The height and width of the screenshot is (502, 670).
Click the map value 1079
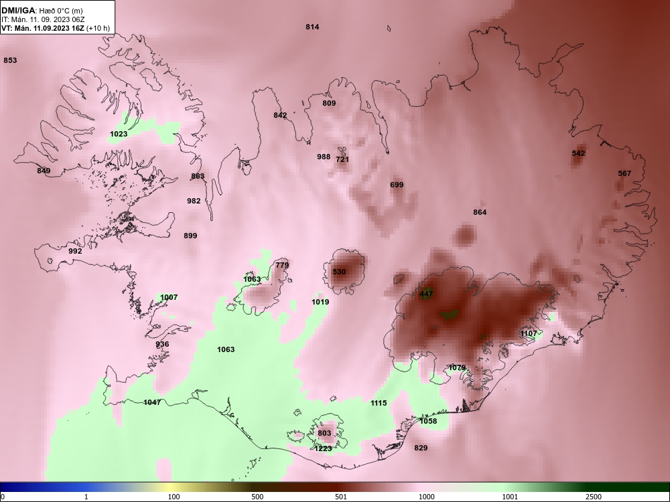point(457,368)
